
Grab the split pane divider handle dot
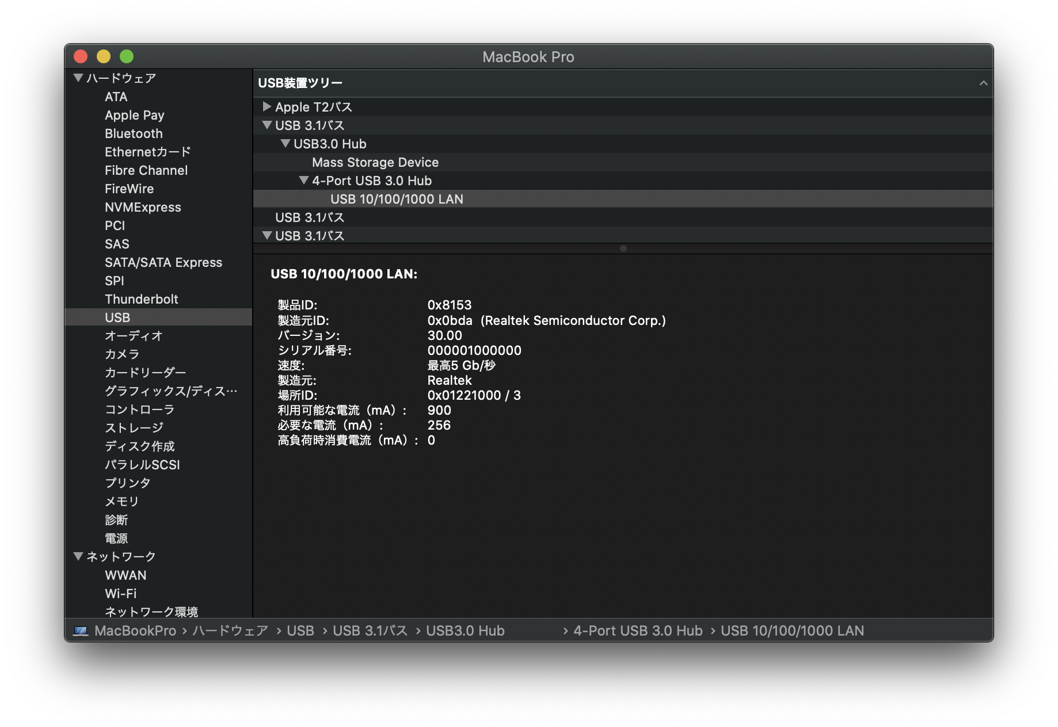coord(623,248)
